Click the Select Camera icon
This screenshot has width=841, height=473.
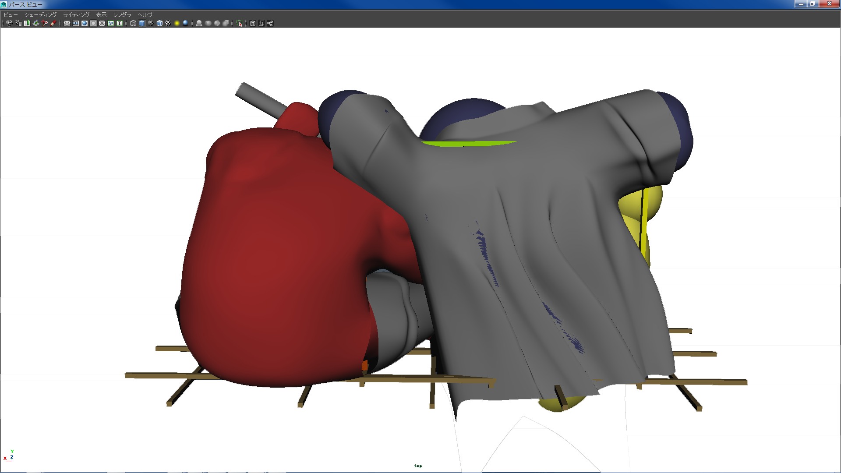[9, 23]
